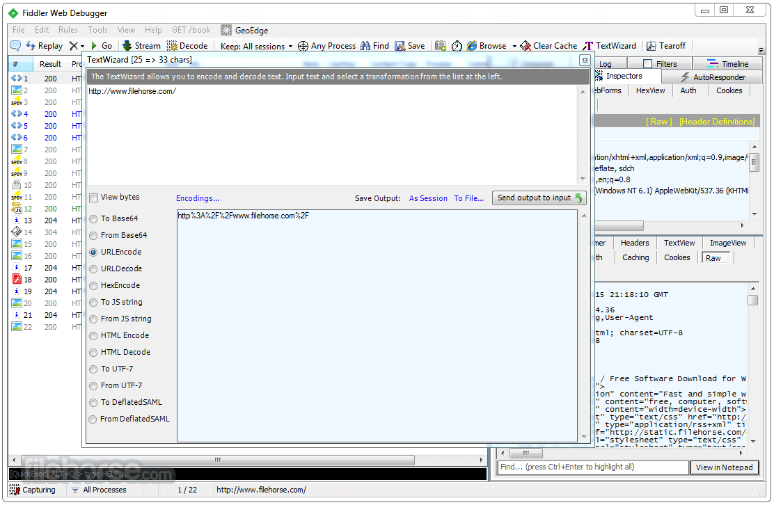774x505 pixels.
Task: Open Find with the binoculars icon
Action: point(374,46)
